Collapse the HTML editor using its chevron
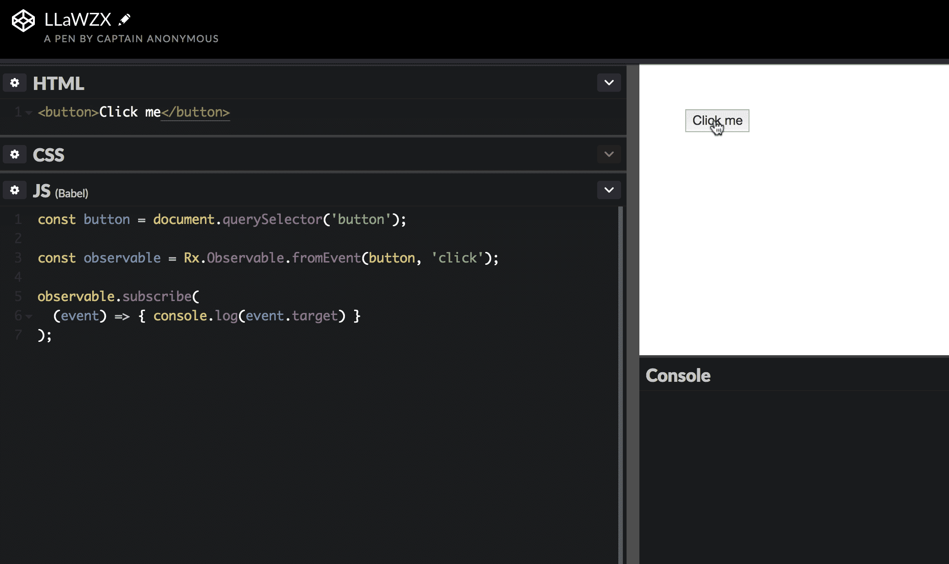949x564 pixels. [x=609, y=83]
